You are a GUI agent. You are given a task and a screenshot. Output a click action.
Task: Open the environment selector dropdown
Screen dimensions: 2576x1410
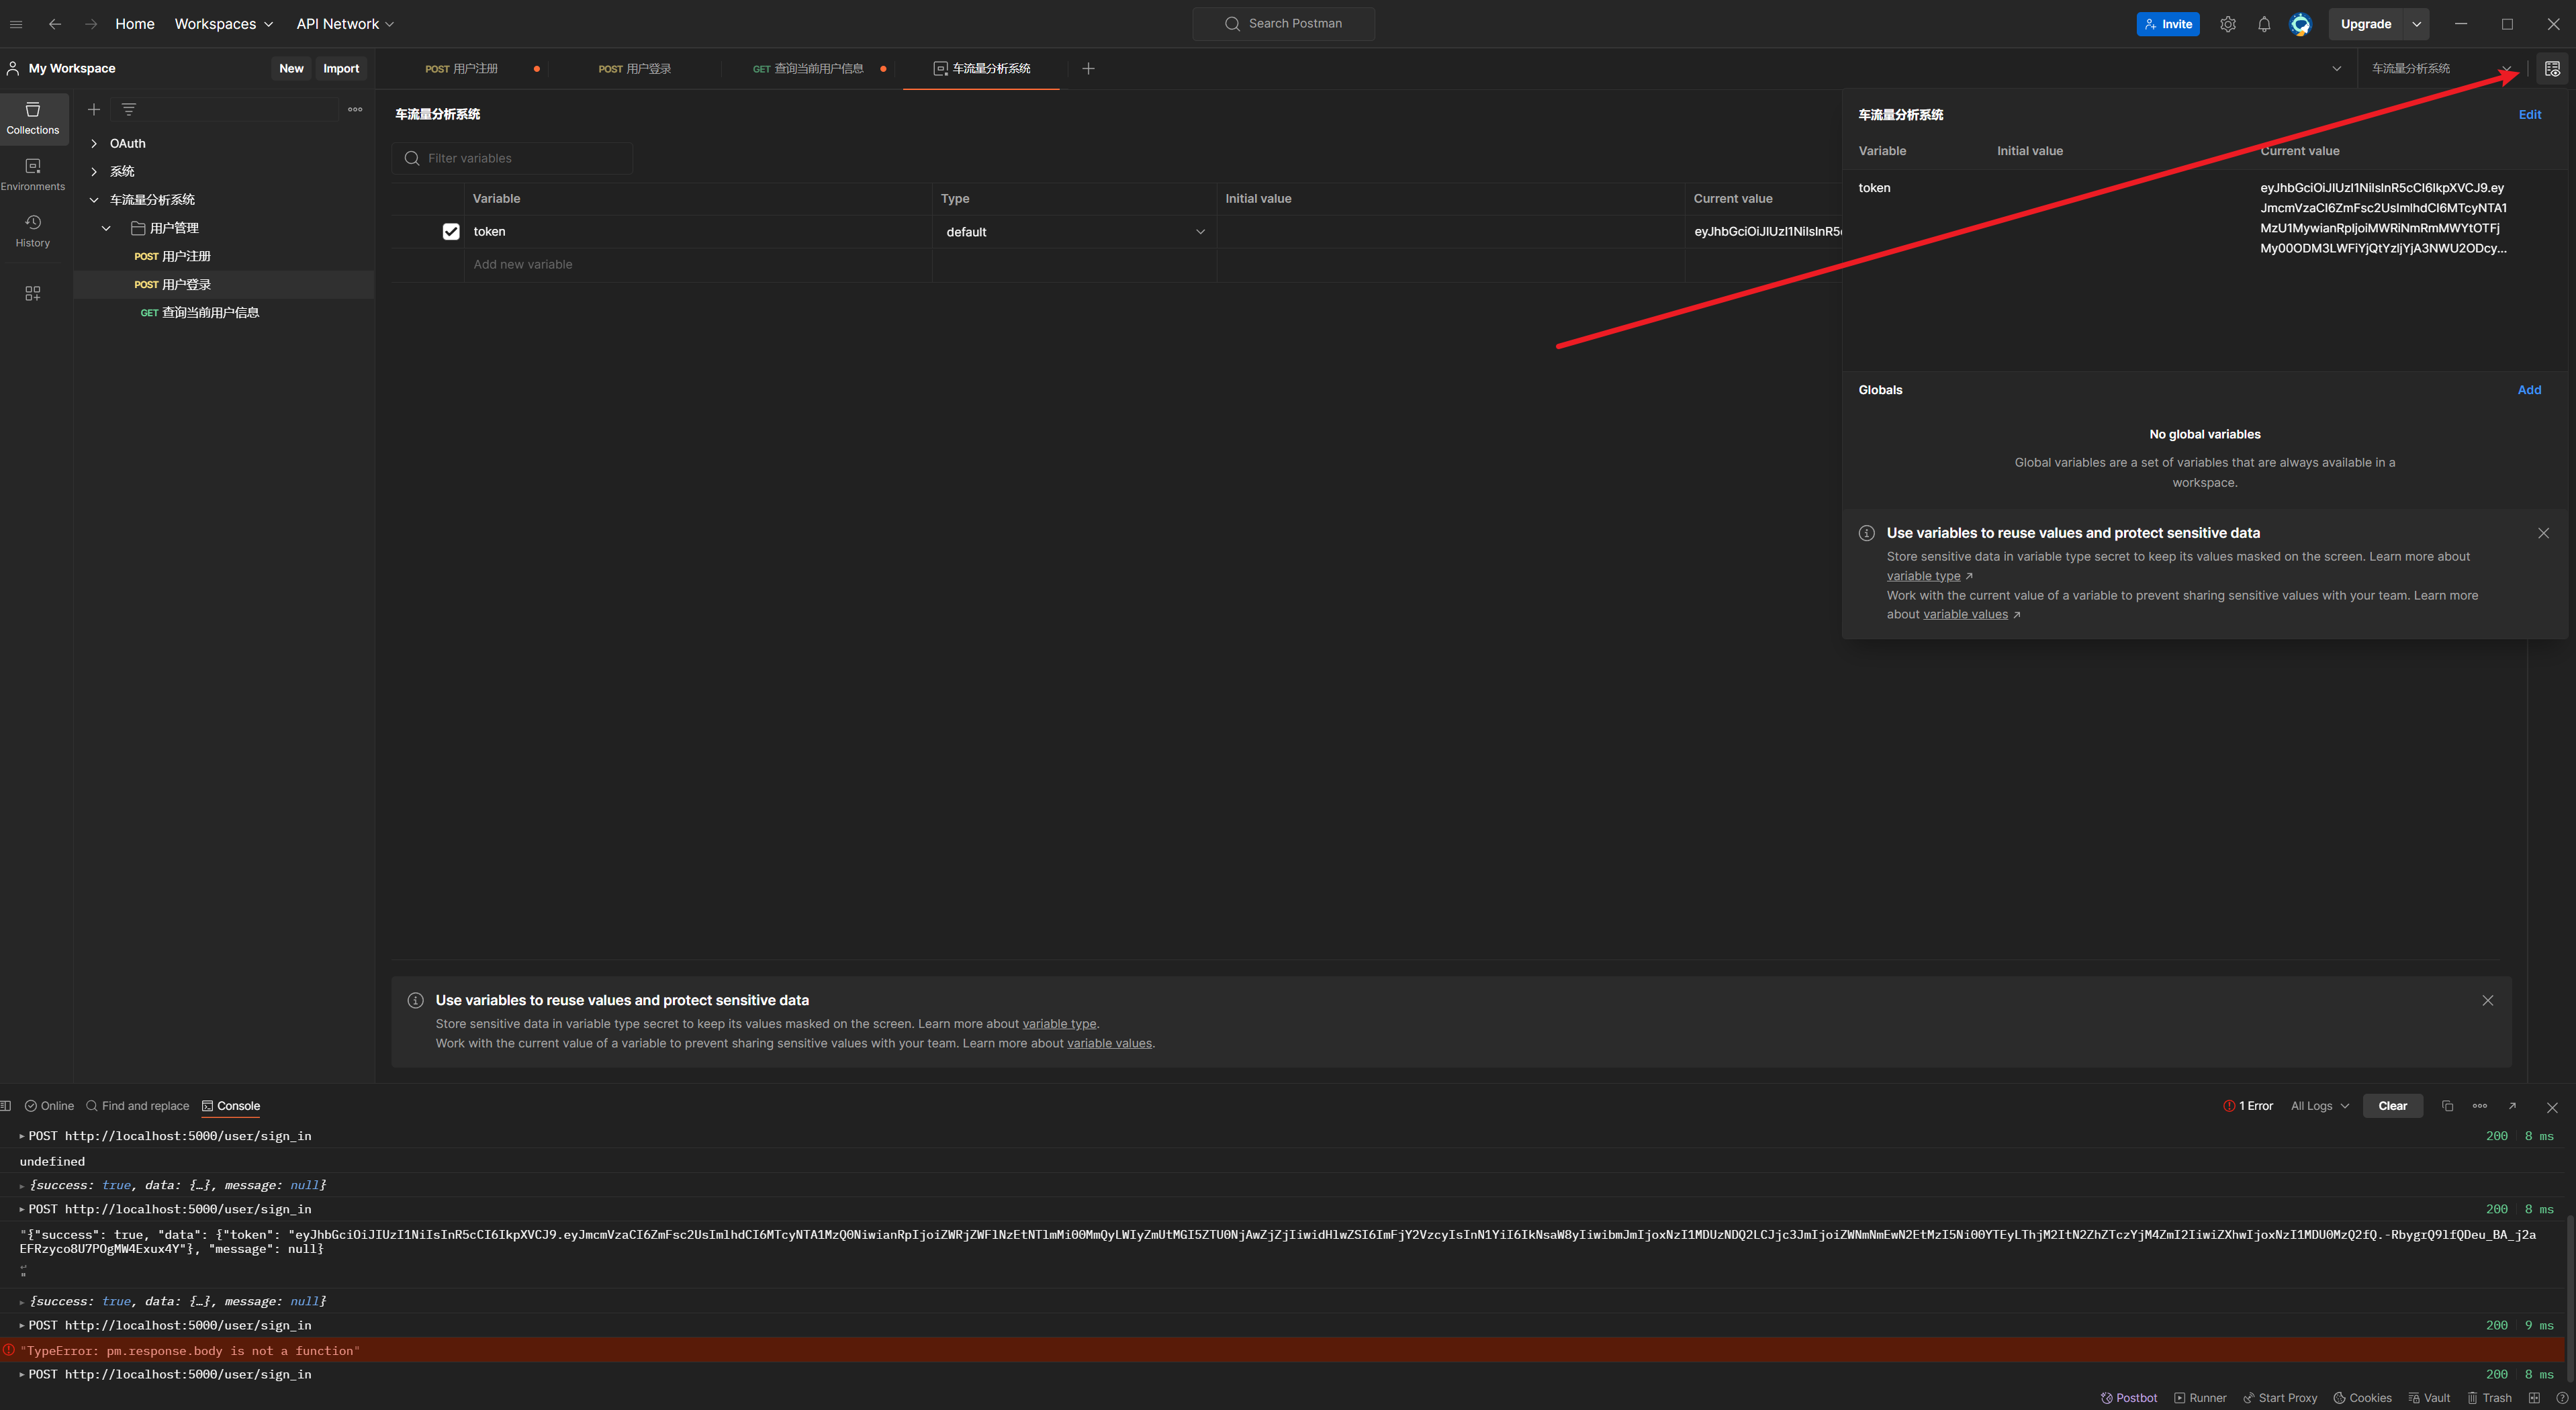tap(2441, 68)
